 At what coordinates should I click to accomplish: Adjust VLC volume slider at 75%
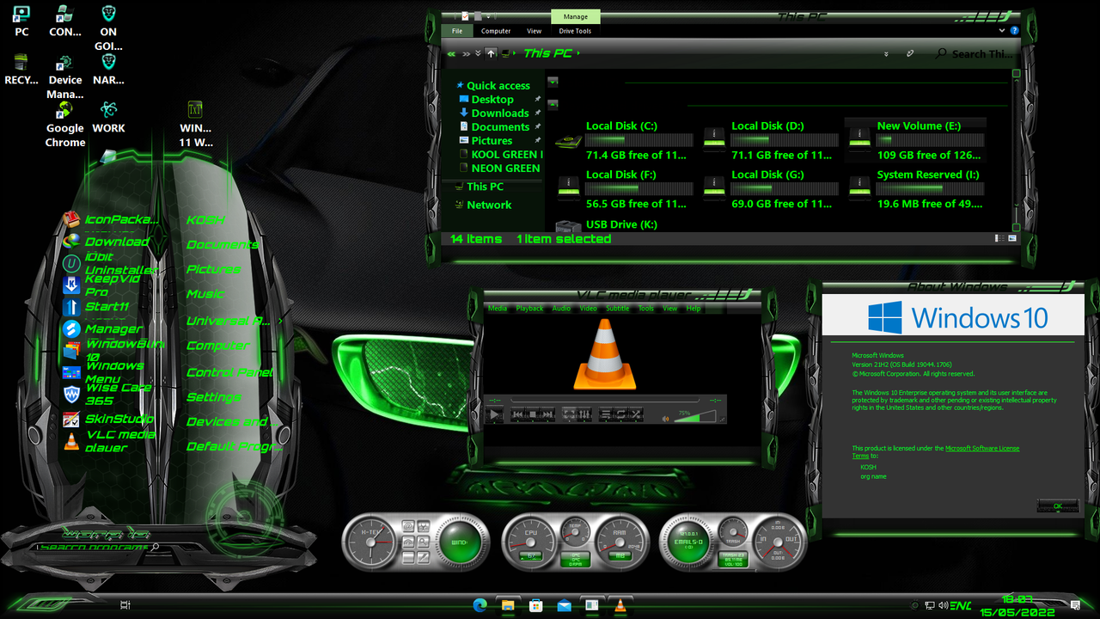coord(695,416)
